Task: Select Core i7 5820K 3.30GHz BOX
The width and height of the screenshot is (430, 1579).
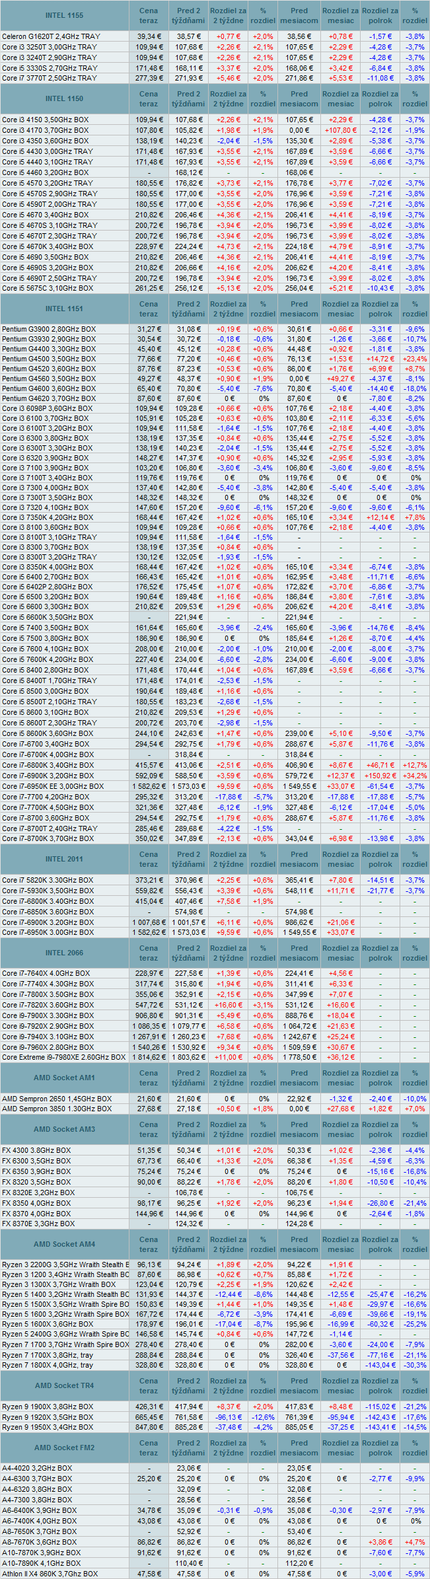Action: pos(48,880)
